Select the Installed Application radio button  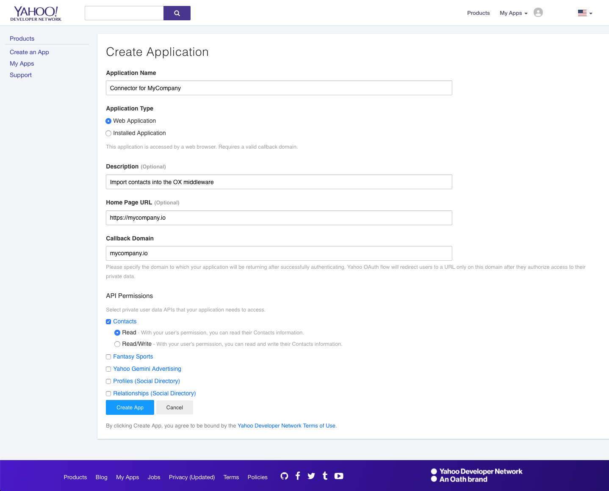tap(108, 133)
